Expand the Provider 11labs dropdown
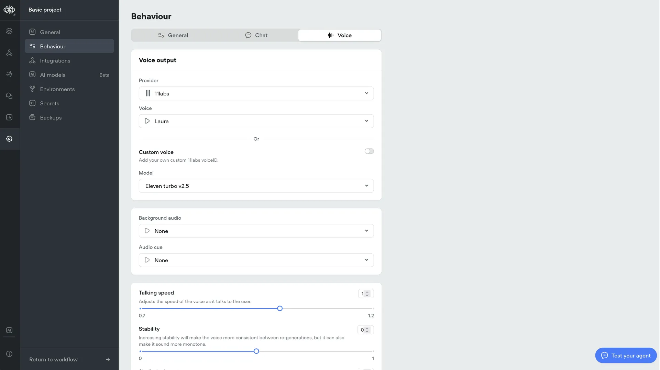 pos(256,93)
